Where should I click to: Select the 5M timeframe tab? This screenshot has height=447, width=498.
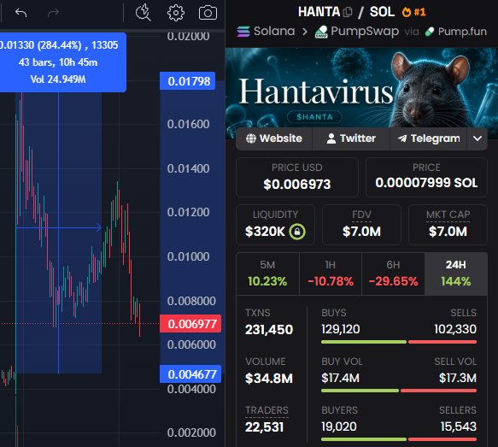(267, 273)
